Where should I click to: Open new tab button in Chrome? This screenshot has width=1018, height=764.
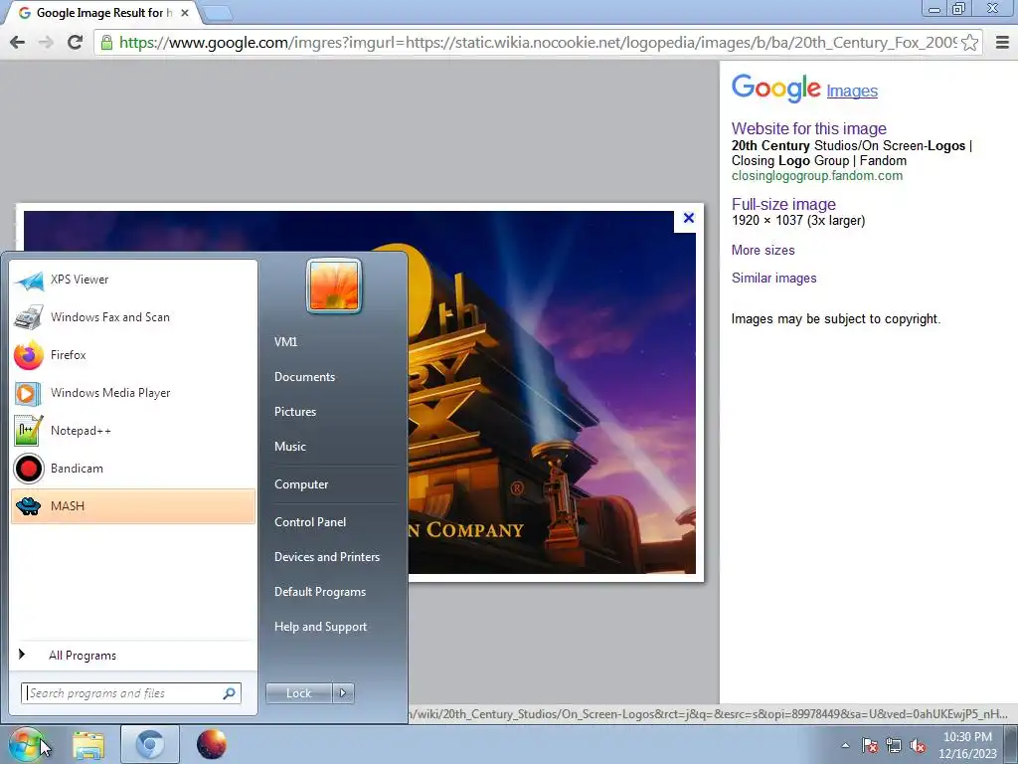tap(218, 13)
